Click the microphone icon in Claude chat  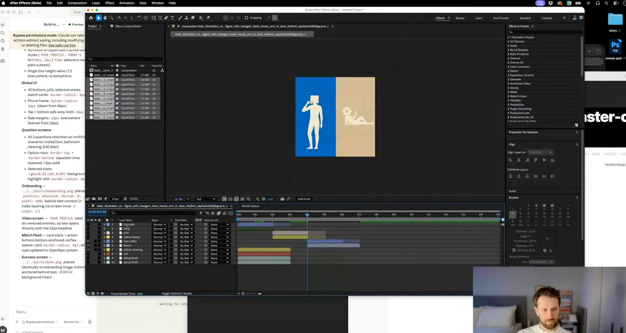tap(90, 322)
